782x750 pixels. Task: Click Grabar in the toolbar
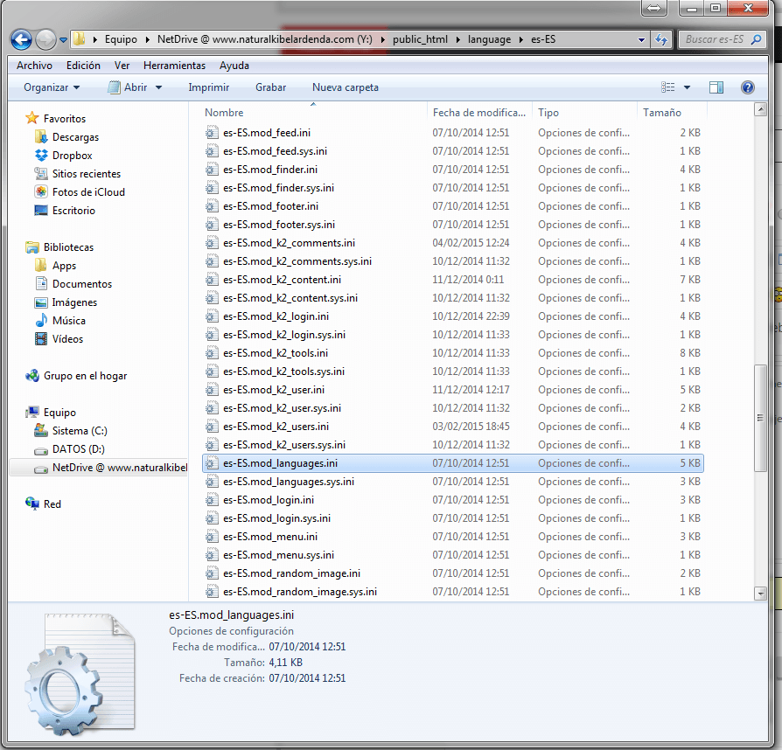(271, 87)
